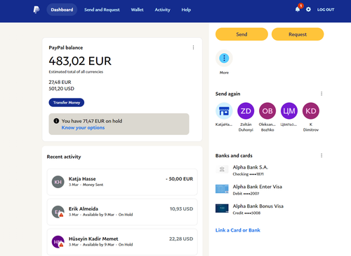Image resolution: width=351 pixels, height=256 pixels.
Task: Open the Erik Almeida 10,93 USD transaction
Action: pos(122,212)
